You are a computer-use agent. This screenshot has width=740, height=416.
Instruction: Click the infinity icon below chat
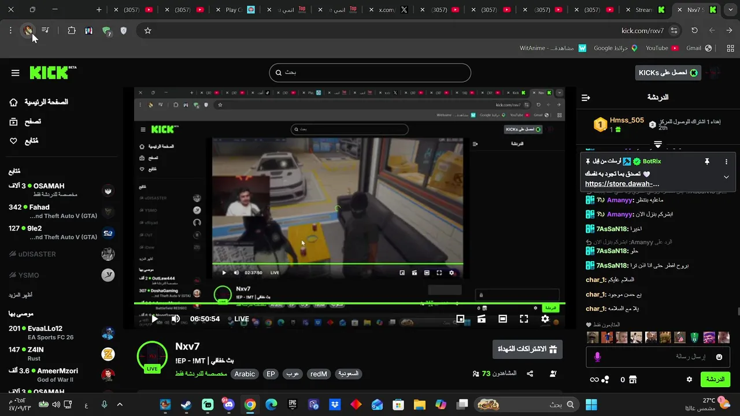[594, 380]
